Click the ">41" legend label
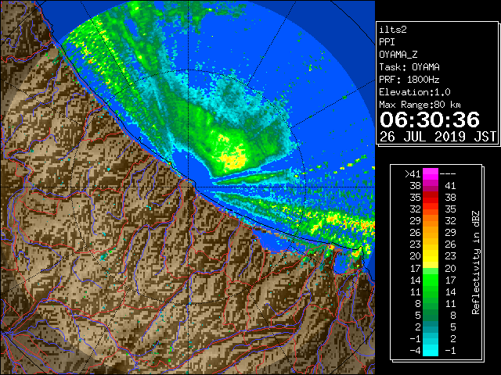This screenshot has width=501, height=375. [x=413, y=174]
